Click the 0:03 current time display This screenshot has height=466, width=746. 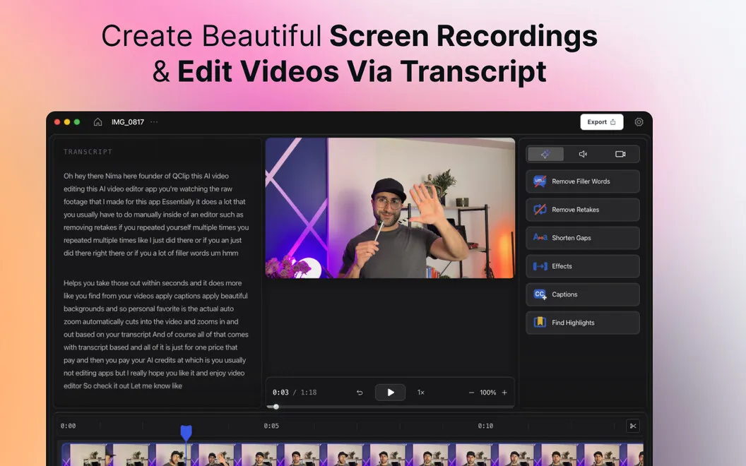tap(280, 393)
